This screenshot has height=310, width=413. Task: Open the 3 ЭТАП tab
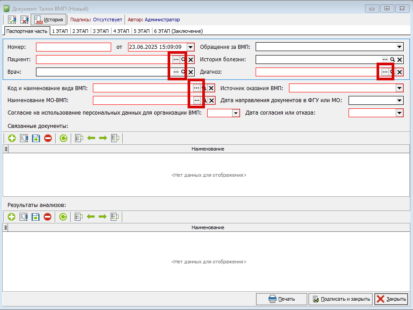click(101, 31)
